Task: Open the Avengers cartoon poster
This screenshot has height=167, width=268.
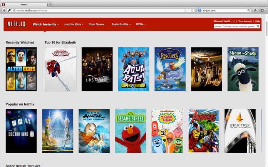Action: point(204,131)
